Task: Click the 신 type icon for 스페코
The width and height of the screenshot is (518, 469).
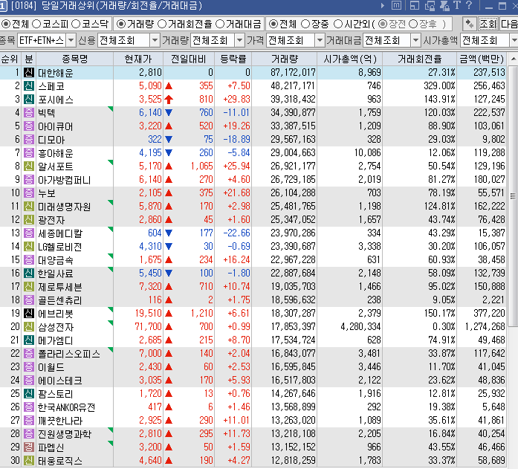Action: [29, 86]
